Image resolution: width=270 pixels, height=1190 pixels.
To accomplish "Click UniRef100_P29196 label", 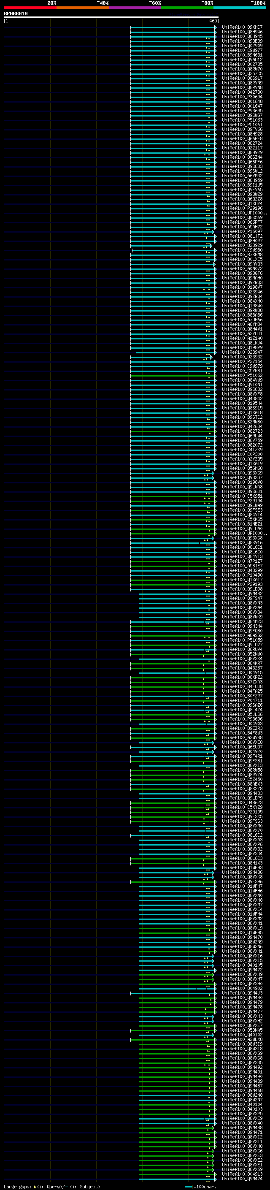I will [x=242, y=209].
